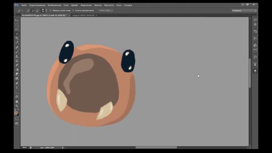Select the Path Selection tool

[17, 92]
